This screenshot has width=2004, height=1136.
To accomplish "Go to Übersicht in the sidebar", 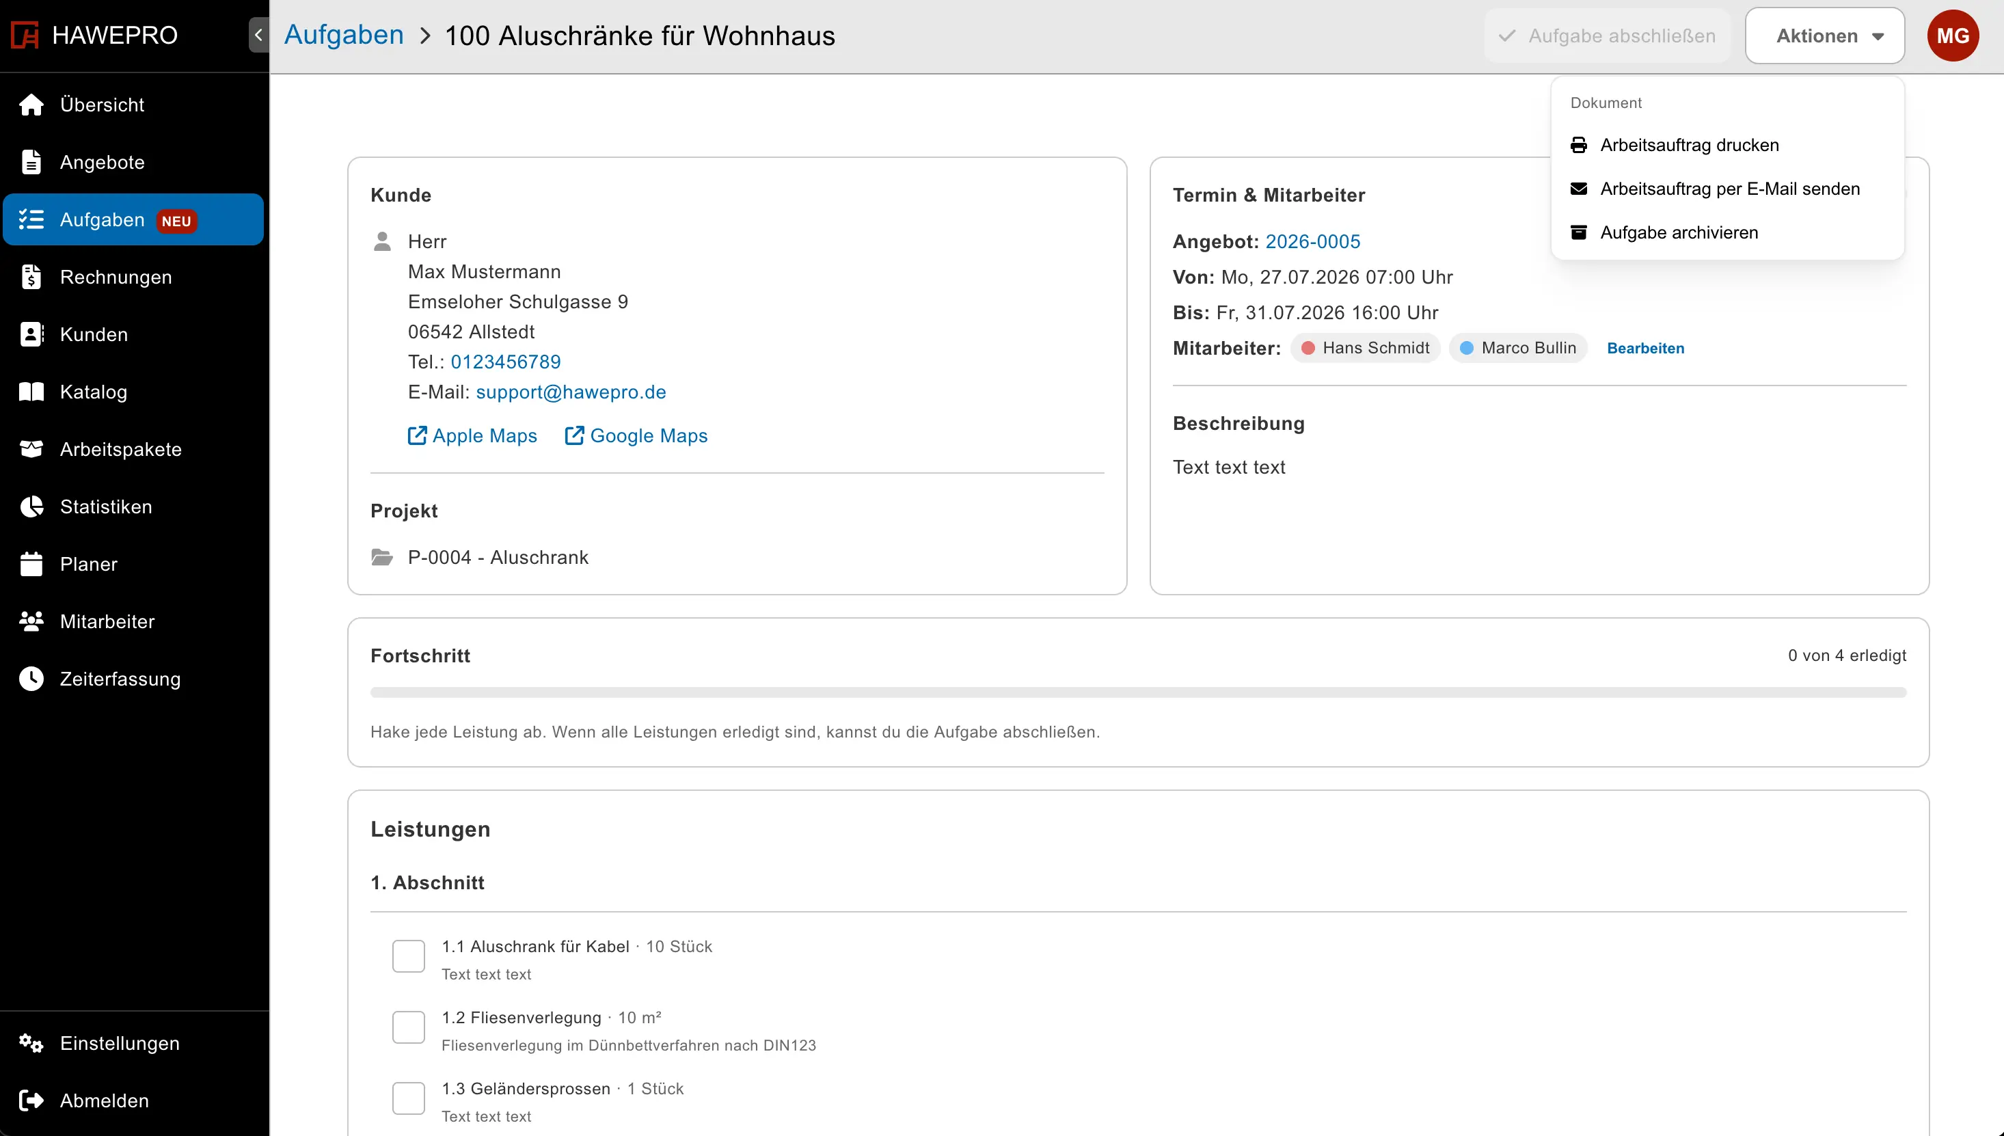I will [133, 105].
